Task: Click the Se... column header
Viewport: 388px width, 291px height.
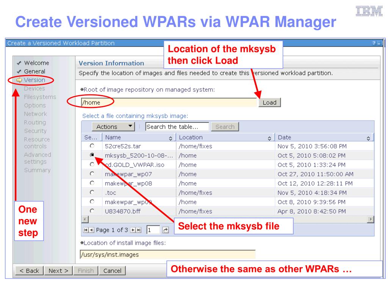Action: tap(92, 137)
